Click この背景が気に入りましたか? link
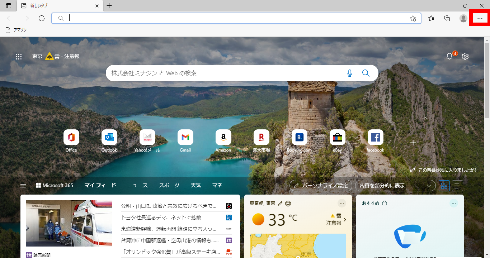Image resolution: width=490 pixels, height=258 pixels. pos(443,170)
